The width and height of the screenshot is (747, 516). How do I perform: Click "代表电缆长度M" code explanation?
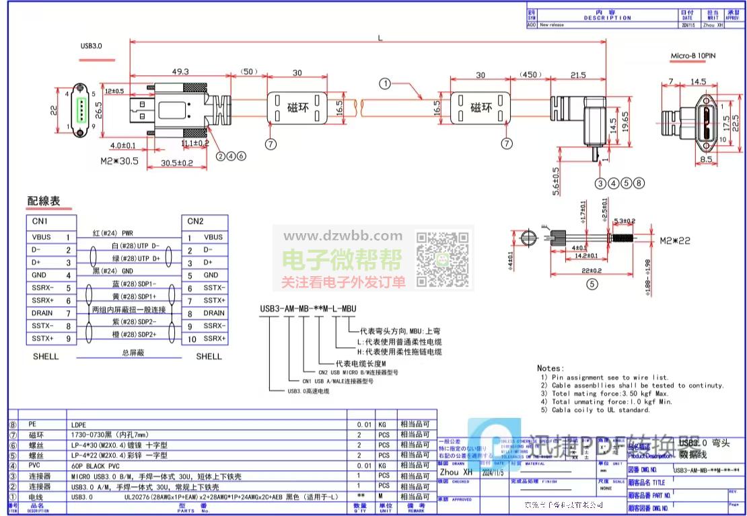pyautogui.click(x=361, y=363)
